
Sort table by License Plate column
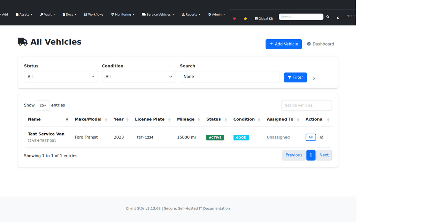153,119
